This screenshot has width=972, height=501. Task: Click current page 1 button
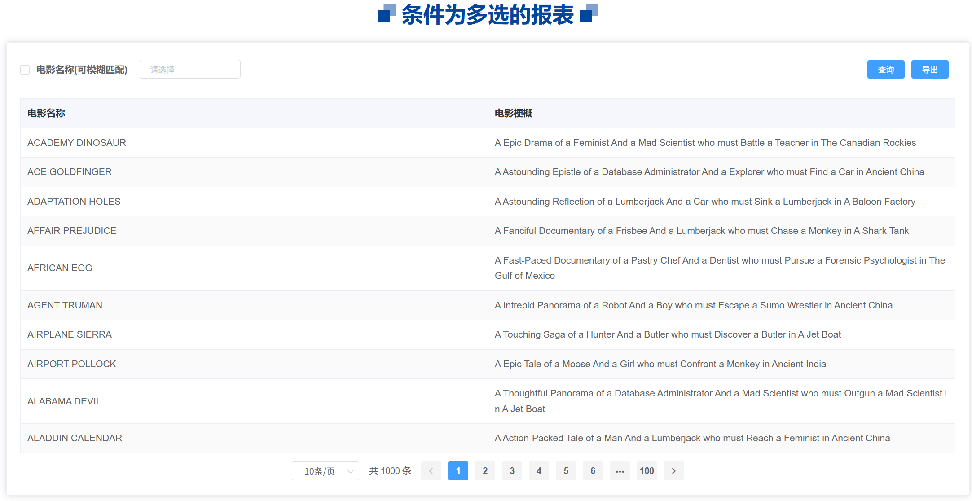tap(458, 471)
